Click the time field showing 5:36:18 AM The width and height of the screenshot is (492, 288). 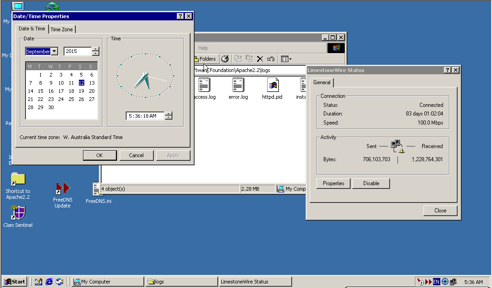[145, 116]
